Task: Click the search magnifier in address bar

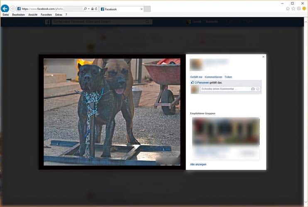Action: 86,9
